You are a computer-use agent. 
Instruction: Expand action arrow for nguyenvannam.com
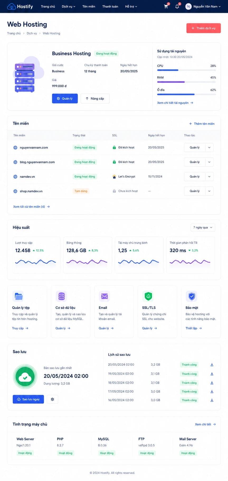[x=209, y=147]
